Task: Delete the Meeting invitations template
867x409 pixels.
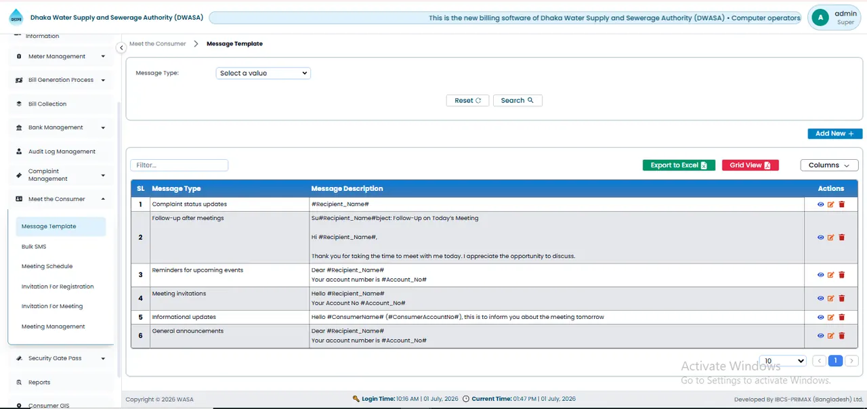Action: click(x=842, y=299)
